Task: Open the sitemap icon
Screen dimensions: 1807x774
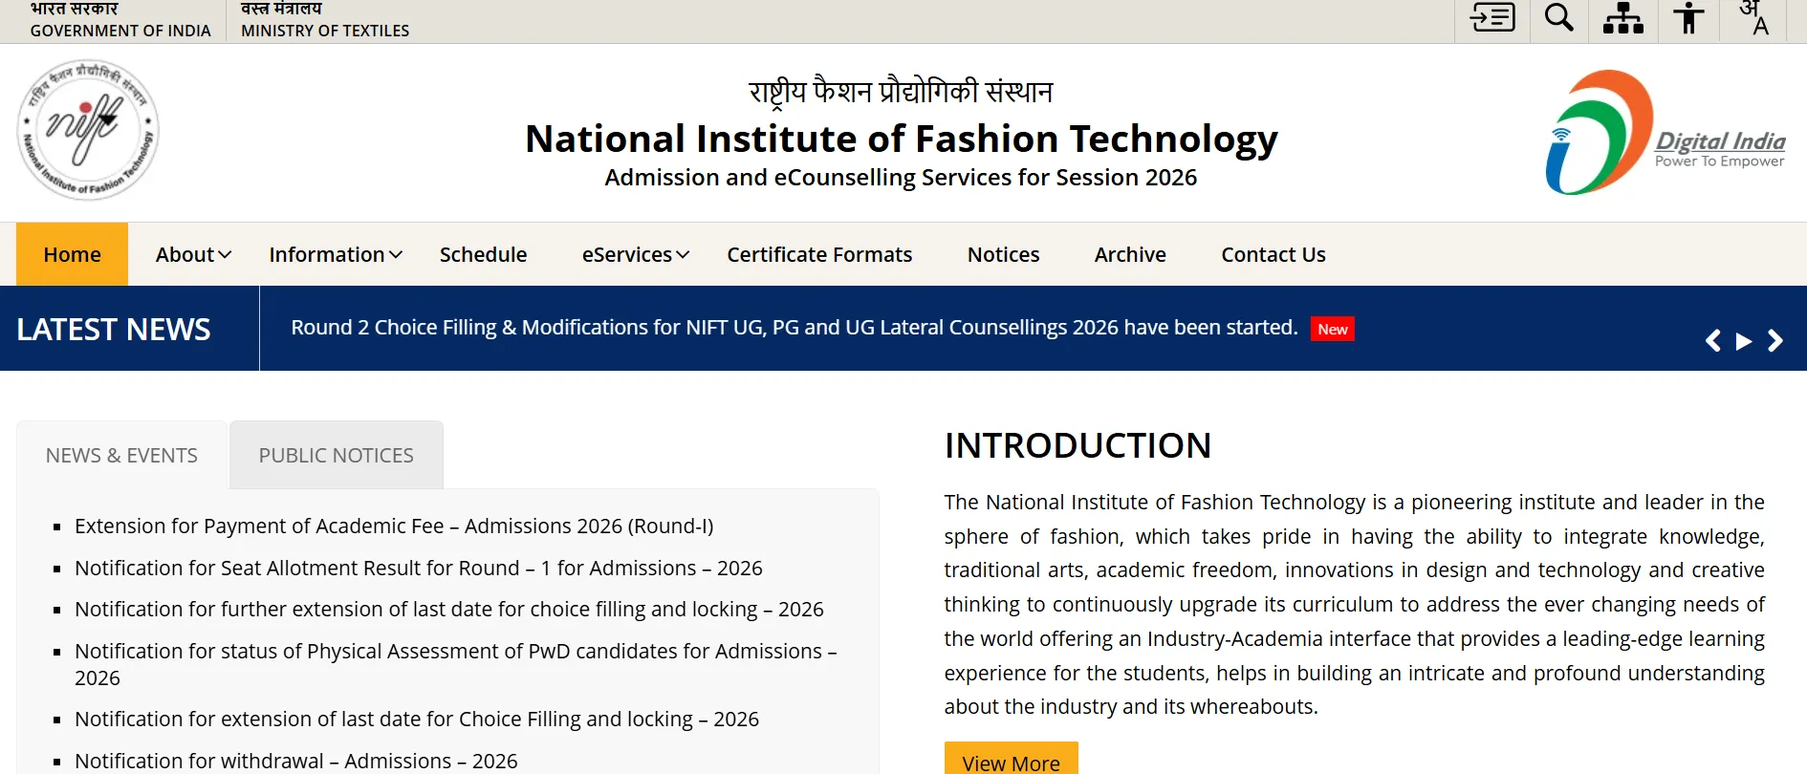Action: 1623,18
